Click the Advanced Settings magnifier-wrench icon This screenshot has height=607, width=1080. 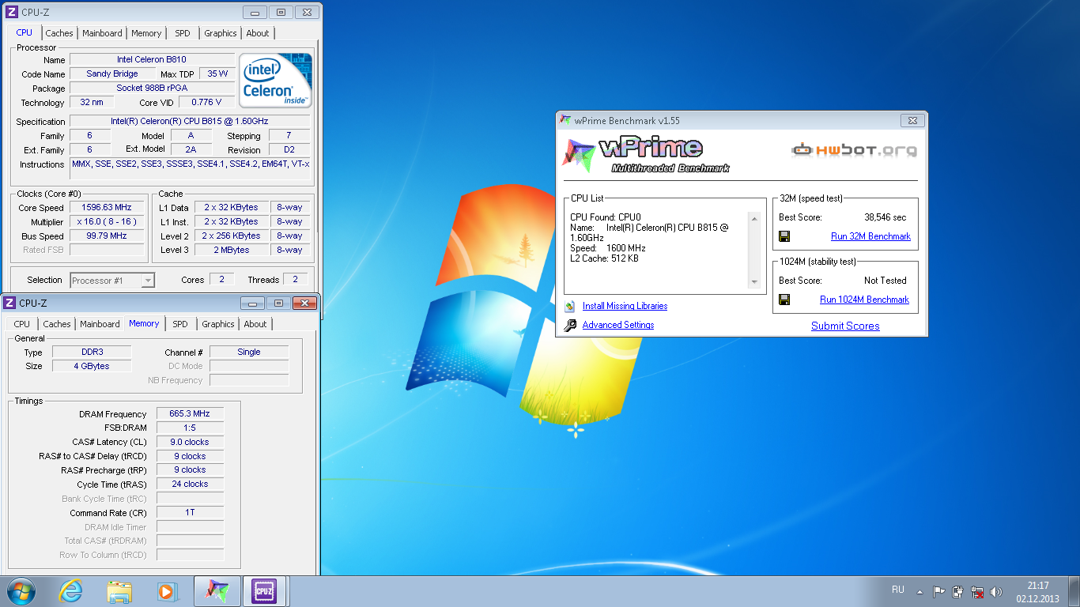point(570,325)
